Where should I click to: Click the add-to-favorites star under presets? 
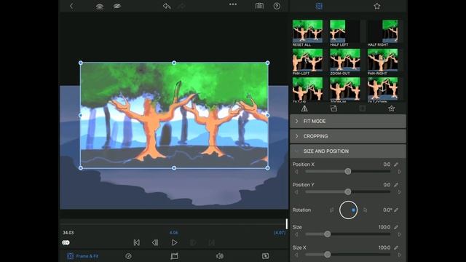[x=392, y=108]
